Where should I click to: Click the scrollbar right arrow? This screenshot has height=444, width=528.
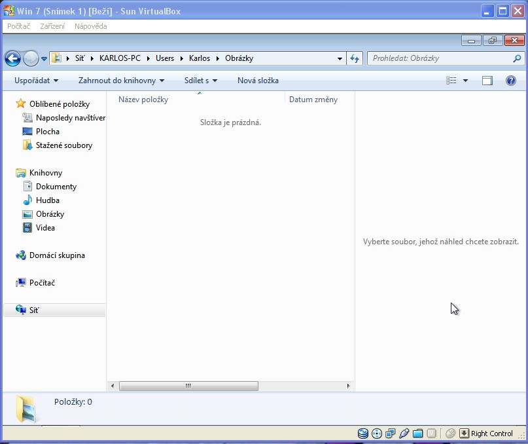point(348,386)
